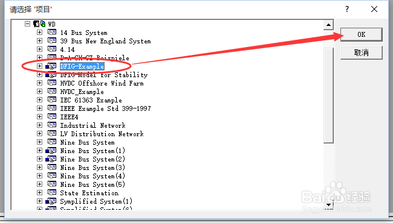
Task: Select Symplified System(1) project
Action: pos(96,201)
